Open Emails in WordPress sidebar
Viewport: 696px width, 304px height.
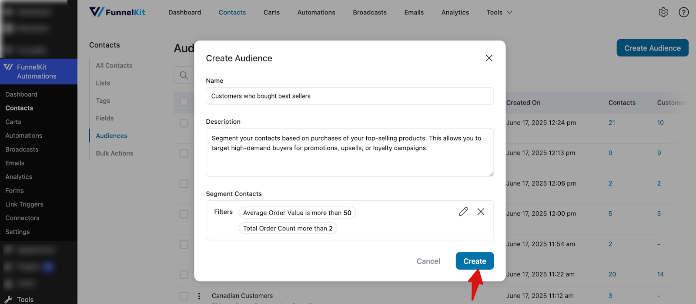tap(15, 163)
